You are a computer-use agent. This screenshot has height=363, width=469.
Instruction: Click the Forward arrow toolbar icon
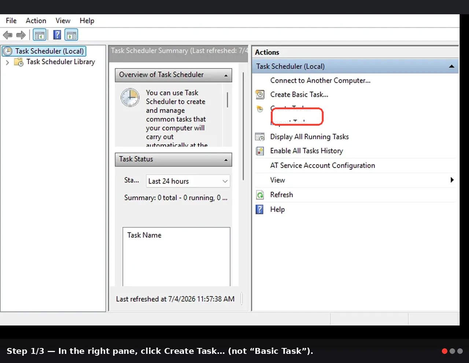[21, 35]
